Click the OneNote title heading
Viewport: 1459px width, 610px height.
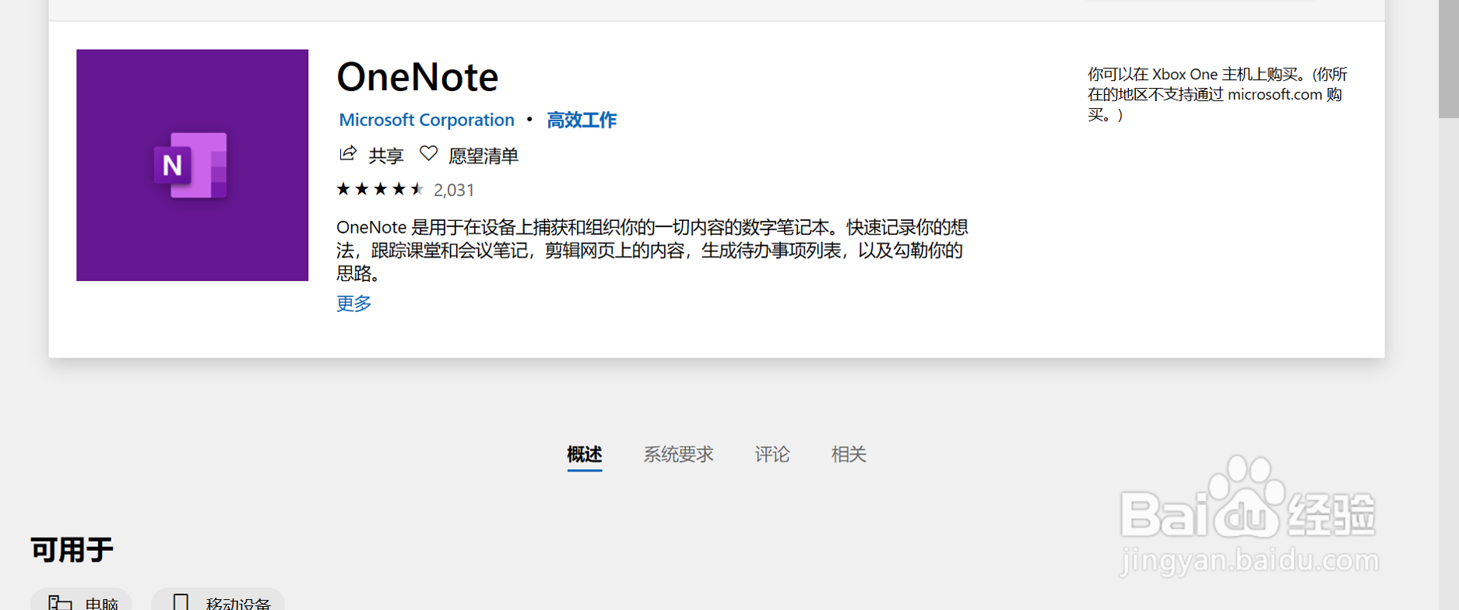[x=417, y=77]
